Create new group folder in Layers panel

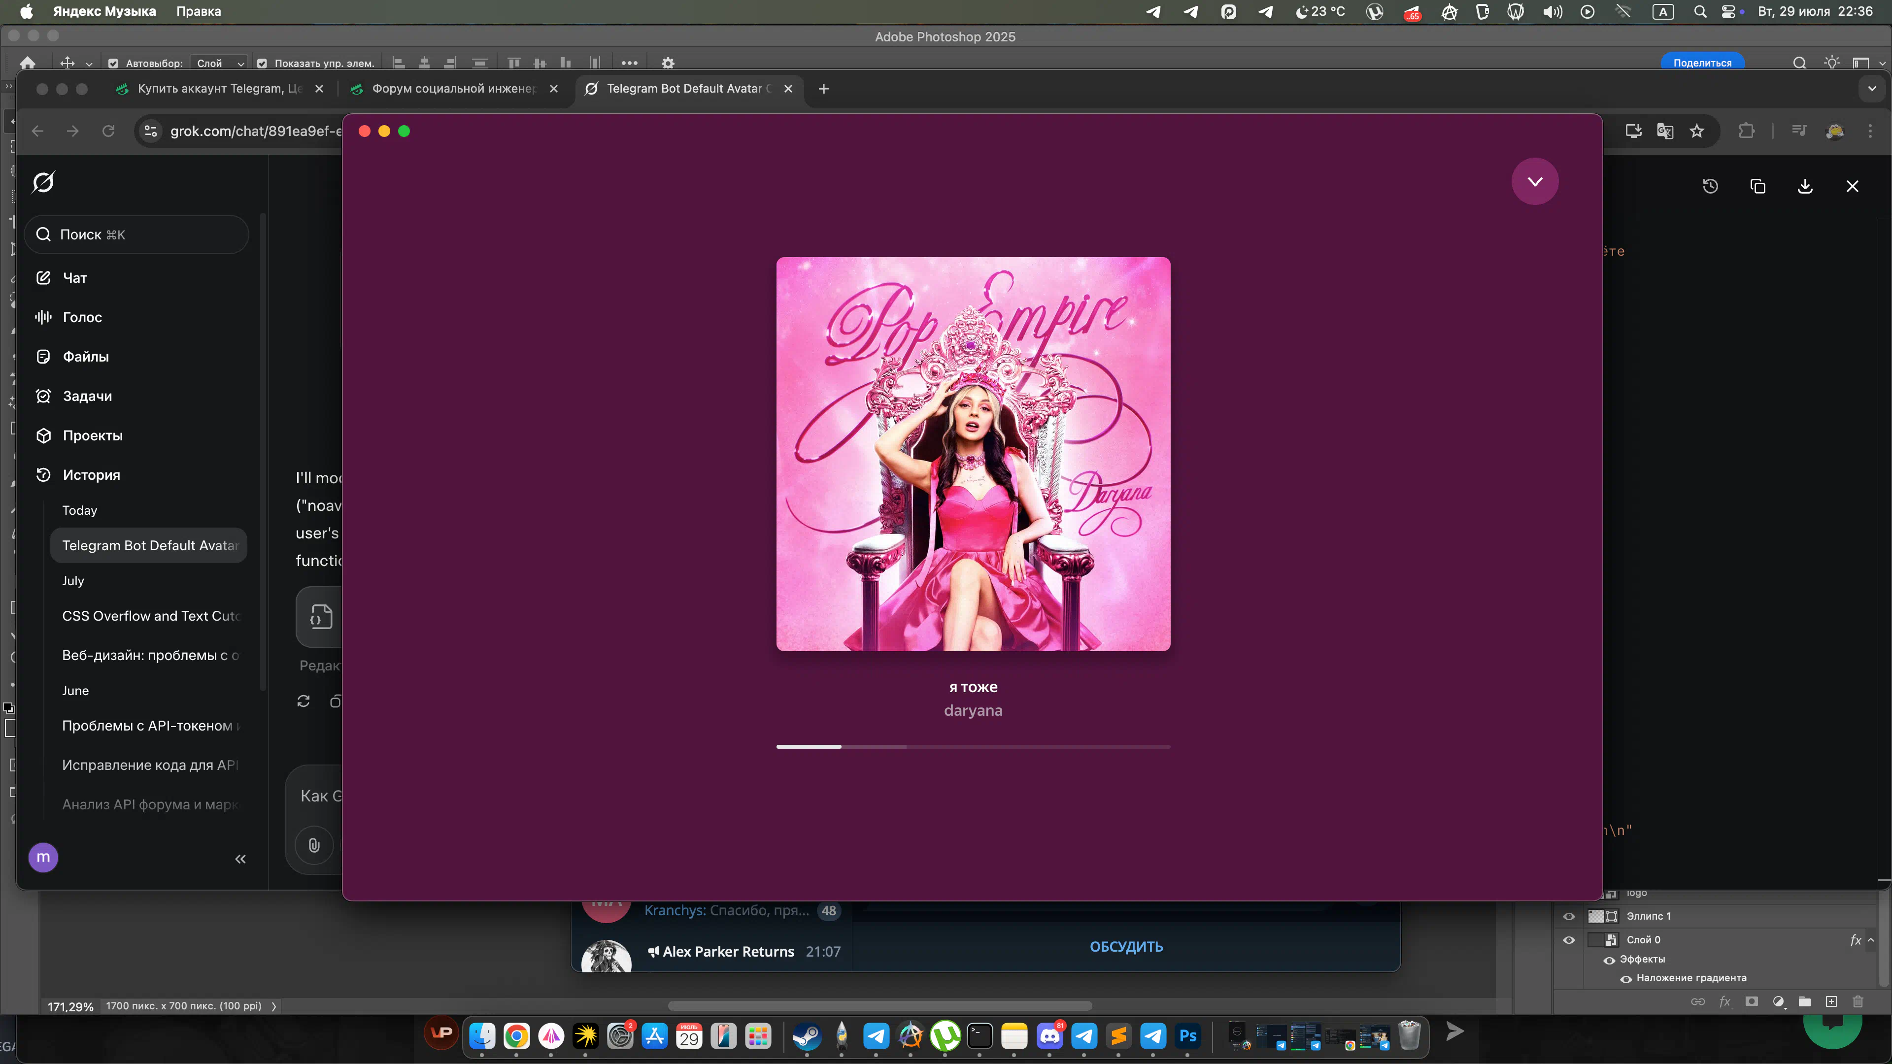[1805, 1001]
